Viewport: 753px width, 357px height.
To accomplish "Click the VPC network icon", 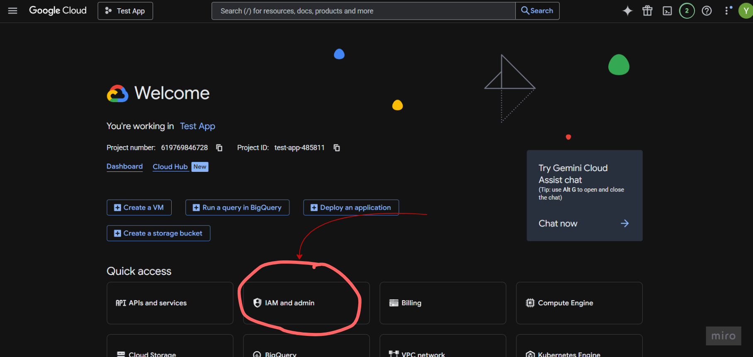I will click(394, 354).
